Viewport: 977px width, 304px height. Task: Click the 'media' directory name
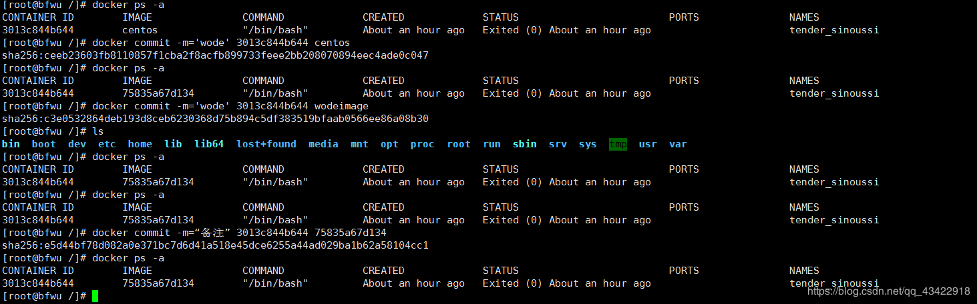click(323, 144)
